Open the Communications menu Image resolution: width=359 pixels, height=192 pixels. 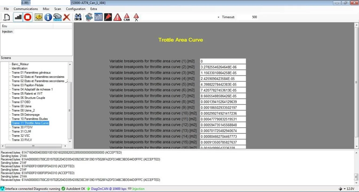click(x=26, y=9)
